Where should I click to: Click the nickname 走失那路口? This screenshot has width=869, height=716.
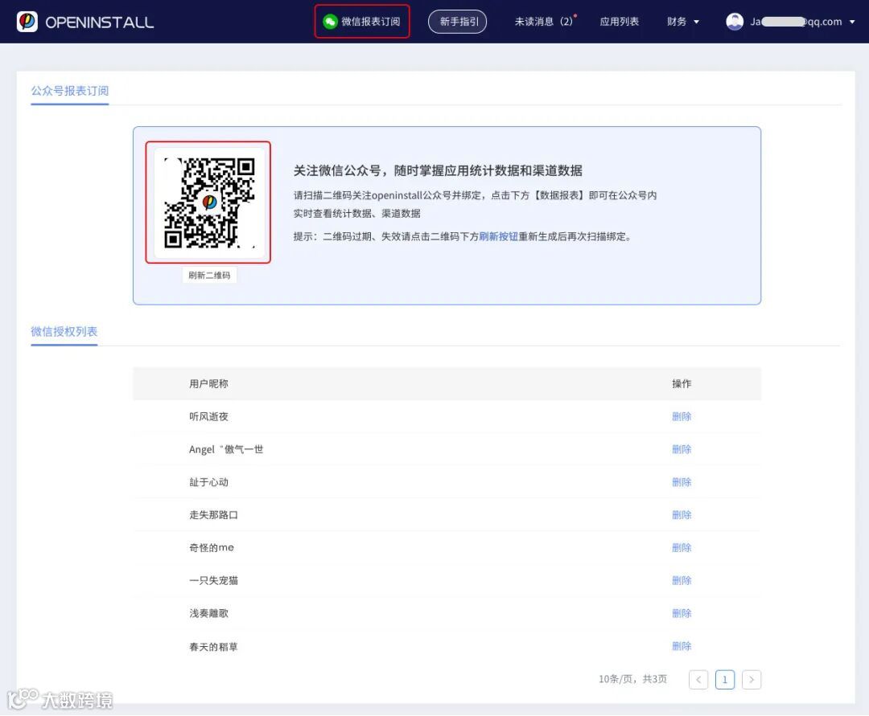(213, 515)
